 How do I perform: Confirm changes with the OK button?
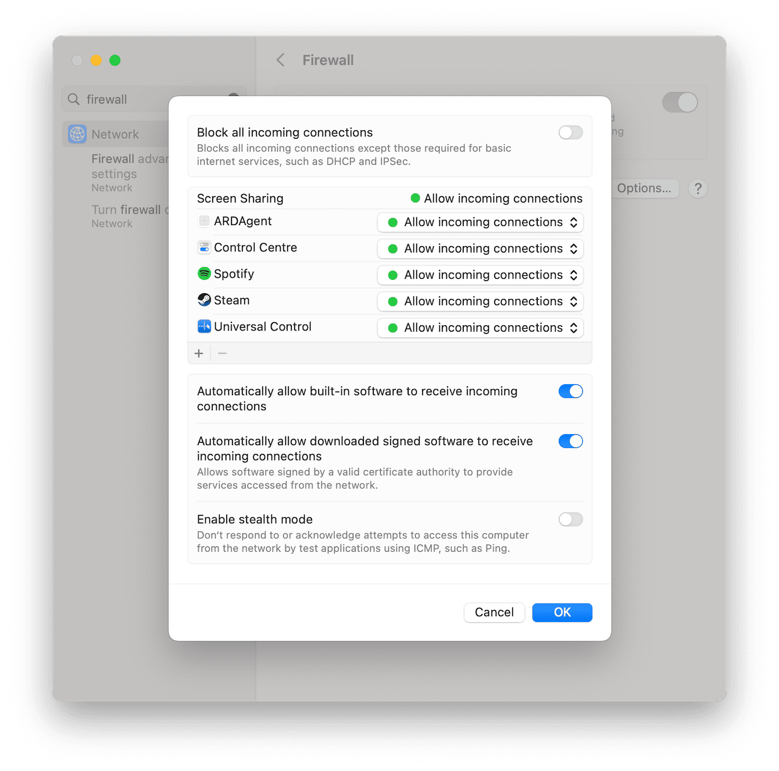(562, 612)
